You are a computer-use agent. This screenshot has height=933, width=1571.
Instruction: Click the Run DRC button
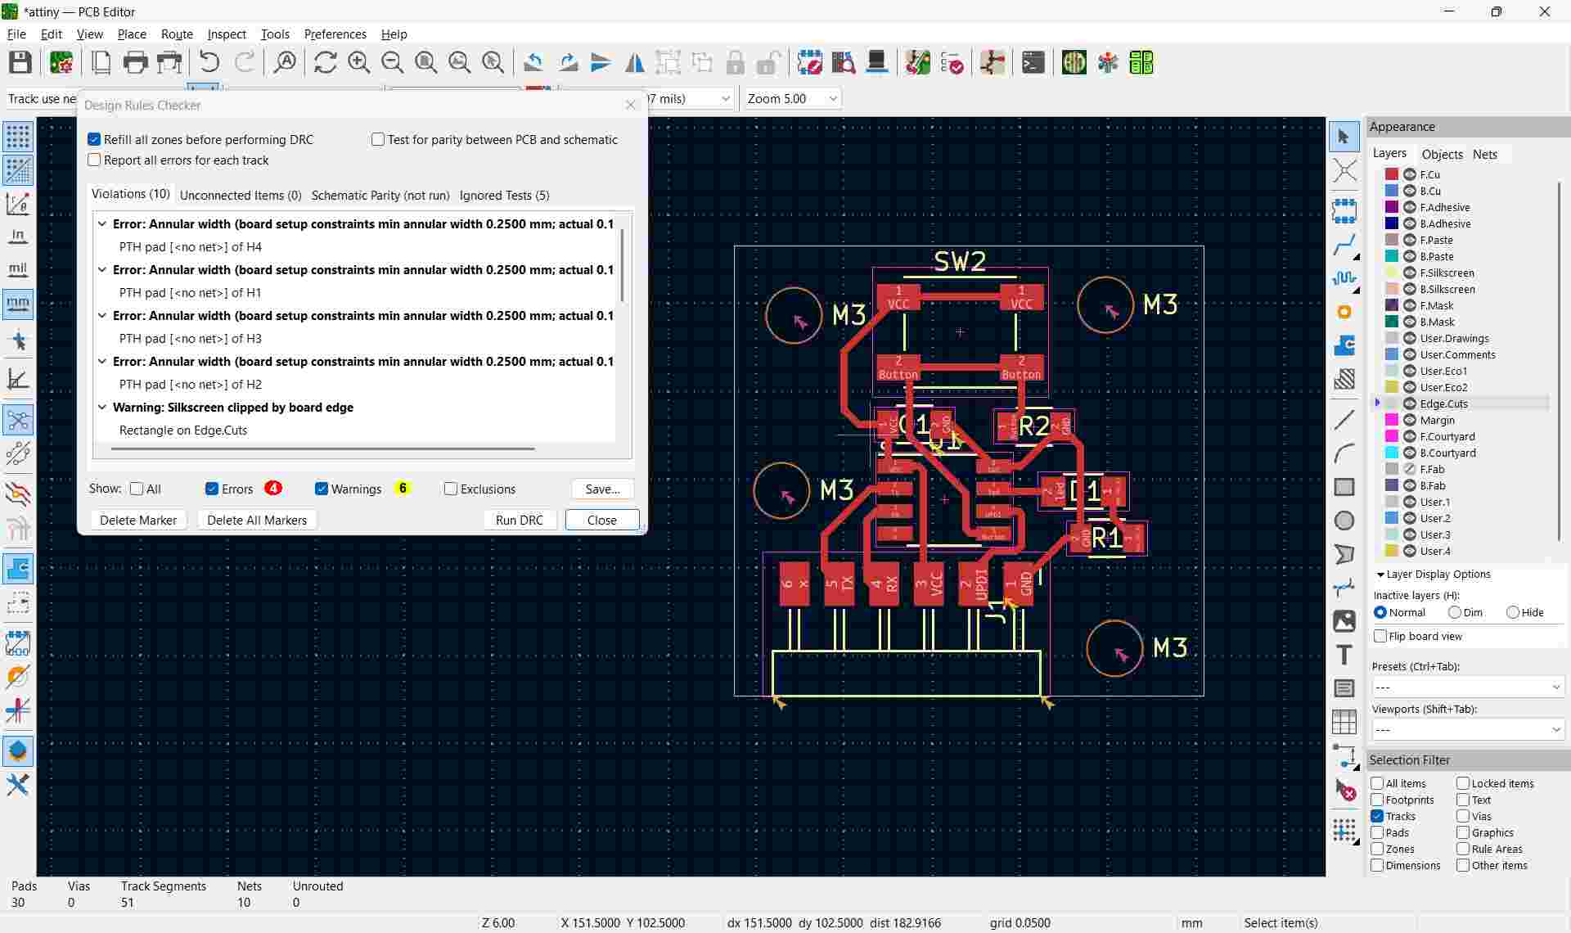519,520
